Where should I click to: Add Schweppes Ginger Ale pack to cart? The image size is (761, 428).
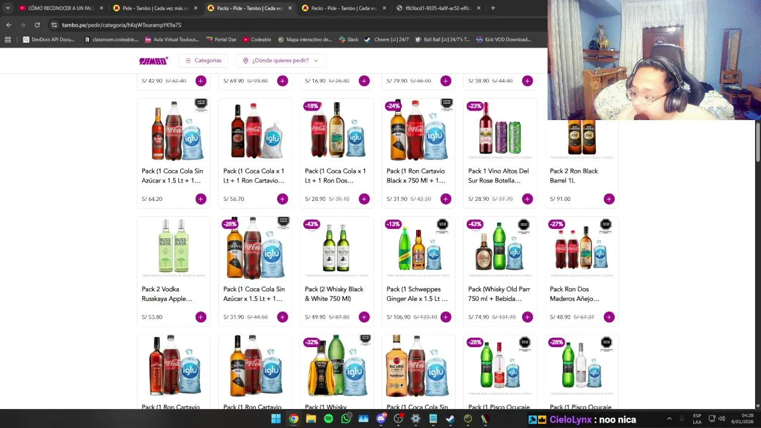[446, 317]
